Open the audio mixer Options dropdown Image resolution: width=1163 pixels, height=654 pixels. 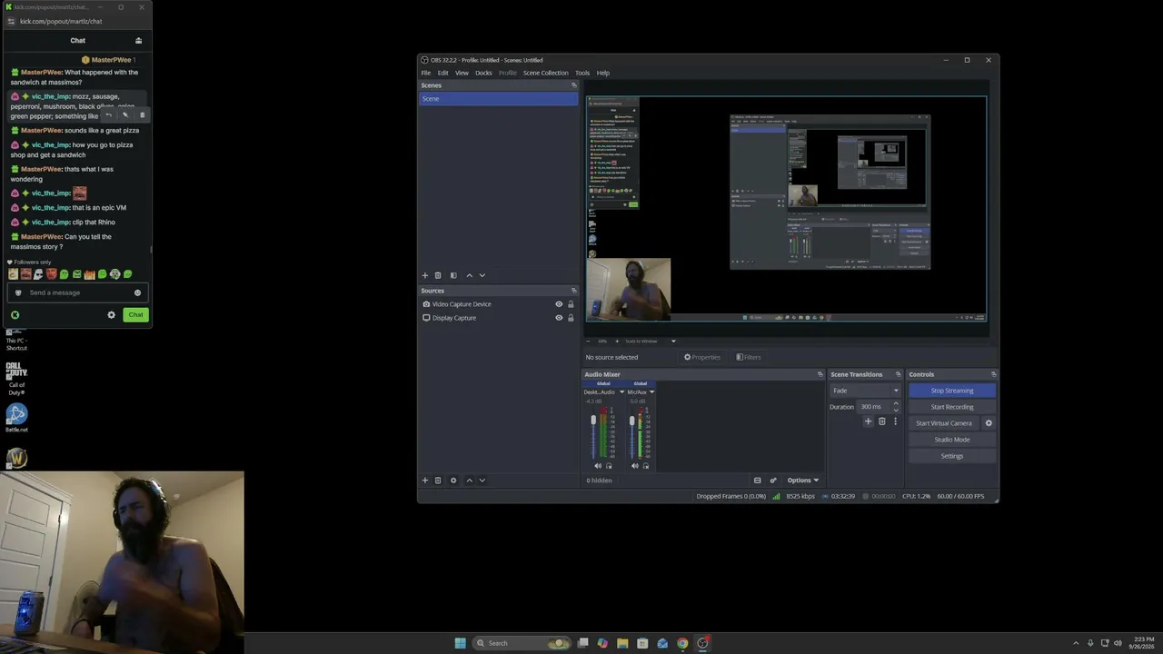point(802,481)
